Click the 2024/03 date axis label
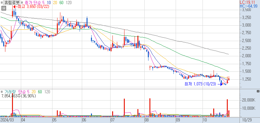This screenshot has height=123, width=260. tap(7, 120)
